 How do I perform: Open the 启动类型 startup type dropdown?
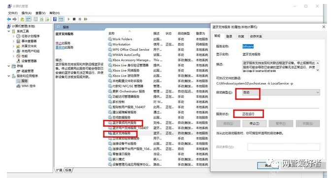tap(281, 92)
